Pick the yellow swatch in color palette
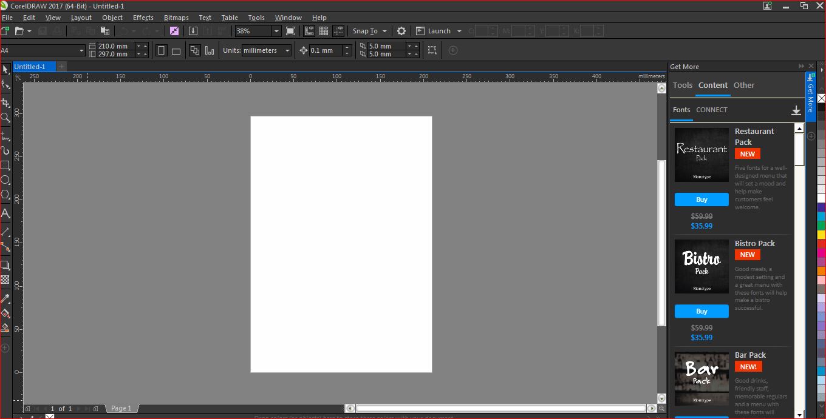 821,235
